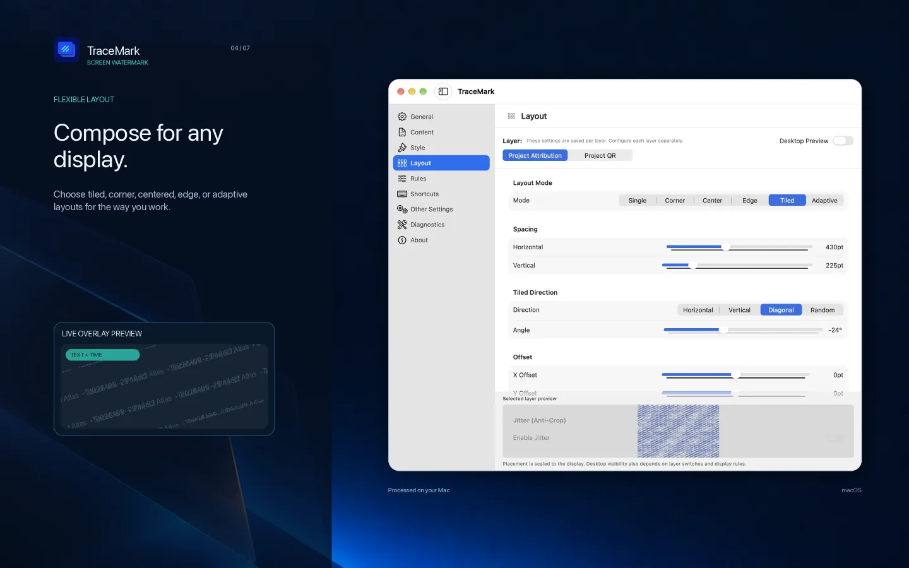The image size is (909, 568).
Task: Open Other Settings in sidebar
Action: point(441,209)
